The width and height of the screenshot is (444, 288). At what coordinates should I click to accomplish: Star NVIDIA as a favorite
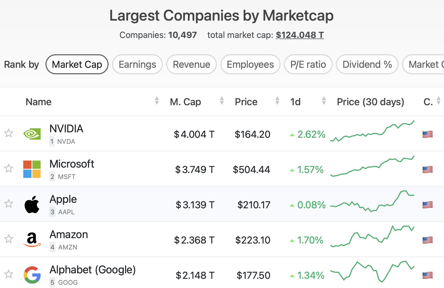pyautogui.click(x=9, y=133)
